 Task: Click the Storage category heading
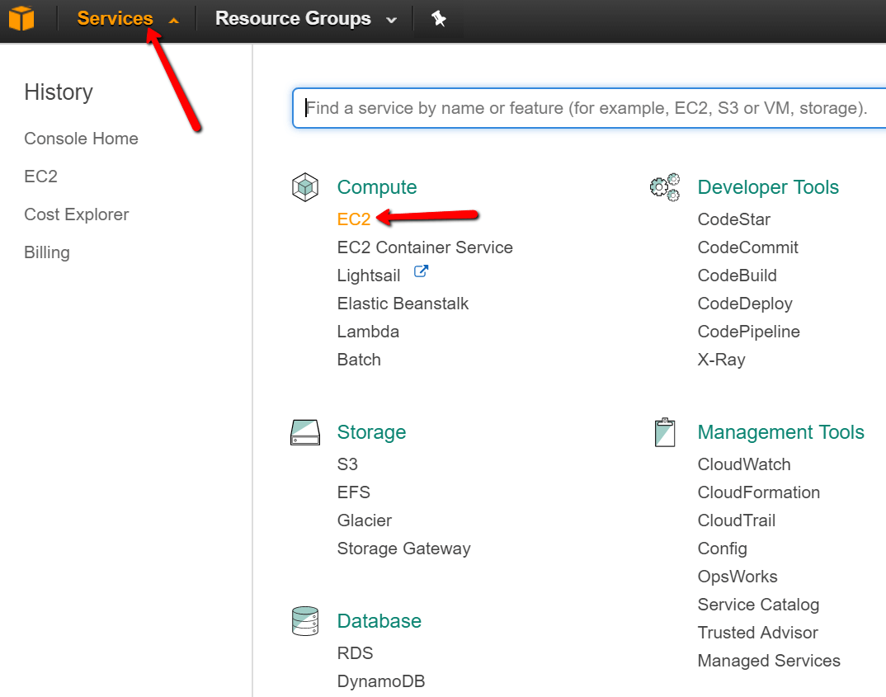[x=371, y=432]
